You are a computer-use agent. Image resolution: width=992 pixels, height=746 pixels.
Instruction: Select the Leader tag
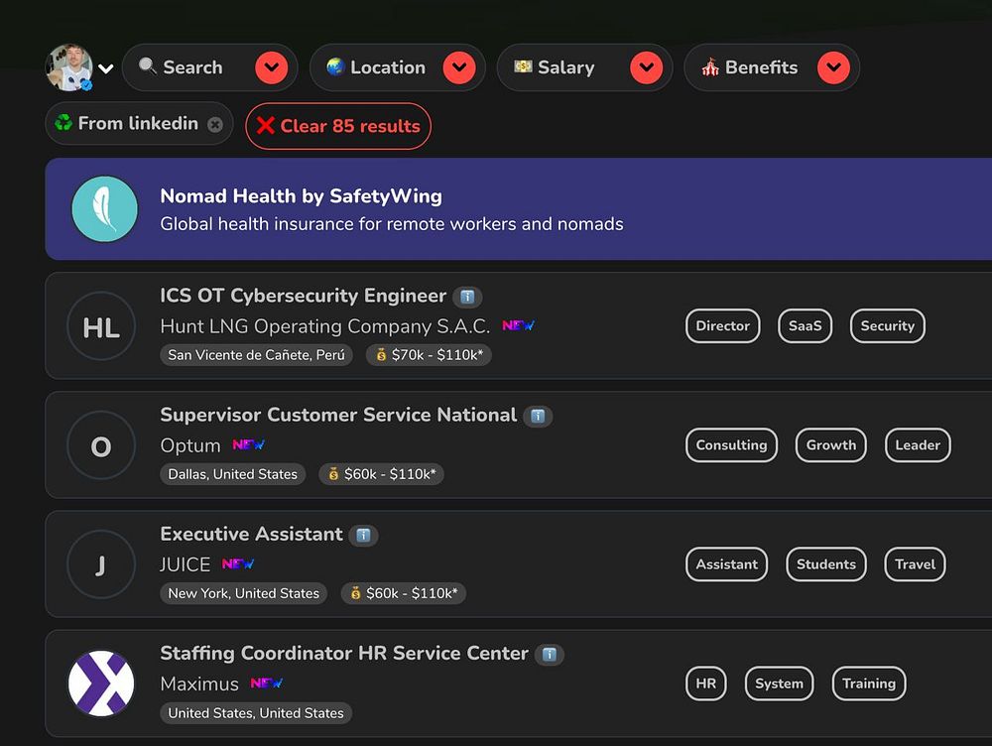pyautogui.click(x=918, y=444)
